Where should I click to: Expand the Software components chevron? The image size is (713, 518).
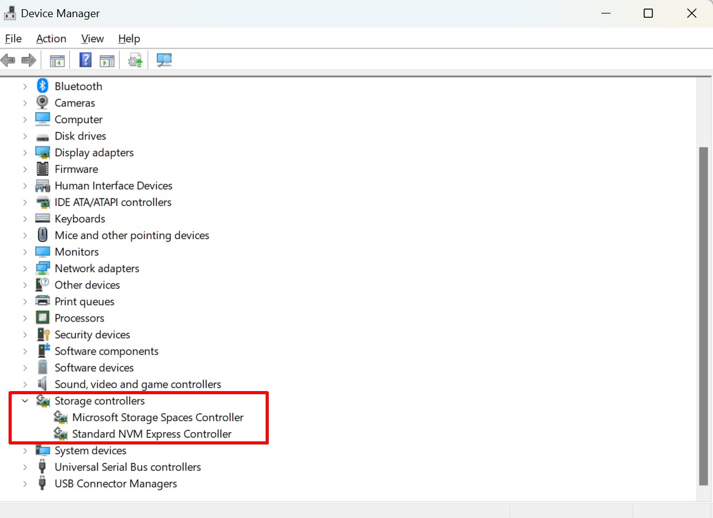click(25, 351)
